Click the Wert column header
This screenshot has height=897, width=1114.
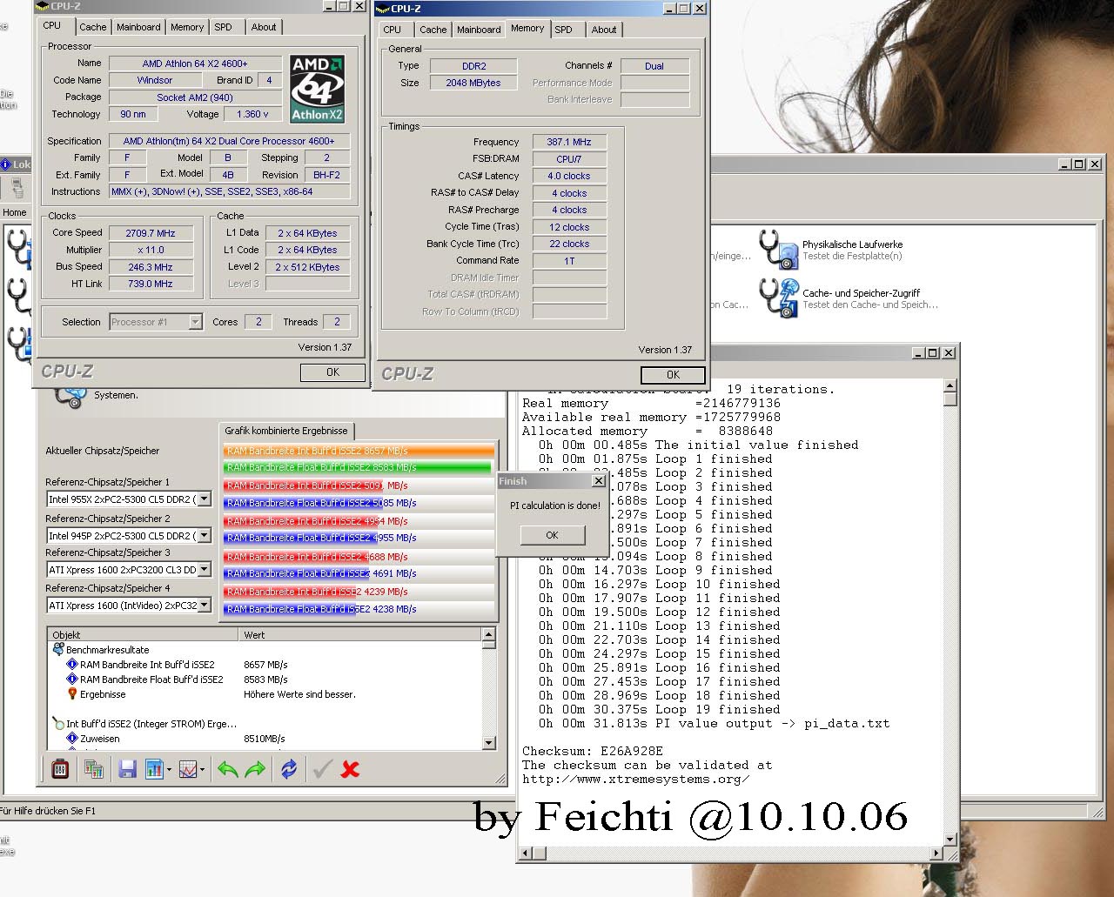(x=359, y=635)
